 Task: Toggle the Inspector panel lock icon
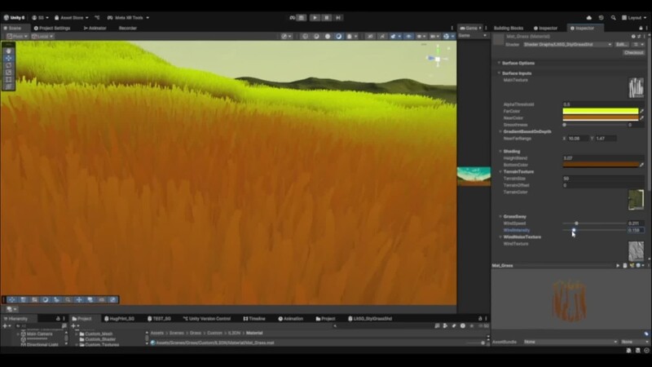tap(641, 29)
